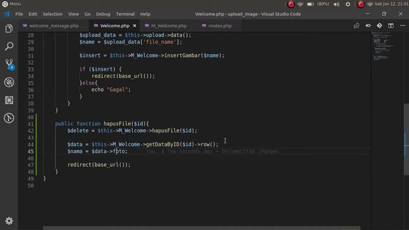The height and width of the screenshot is (230, 409).
Task: Click the volume speaker icon
Action: (x=337, y=4)
